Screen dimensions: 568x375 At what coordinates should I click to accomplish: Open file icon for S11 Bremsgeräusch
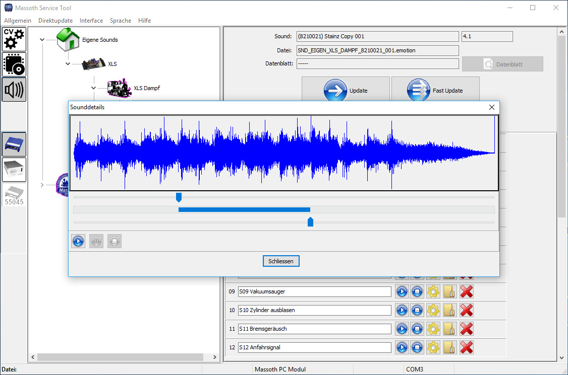[449, 329]
